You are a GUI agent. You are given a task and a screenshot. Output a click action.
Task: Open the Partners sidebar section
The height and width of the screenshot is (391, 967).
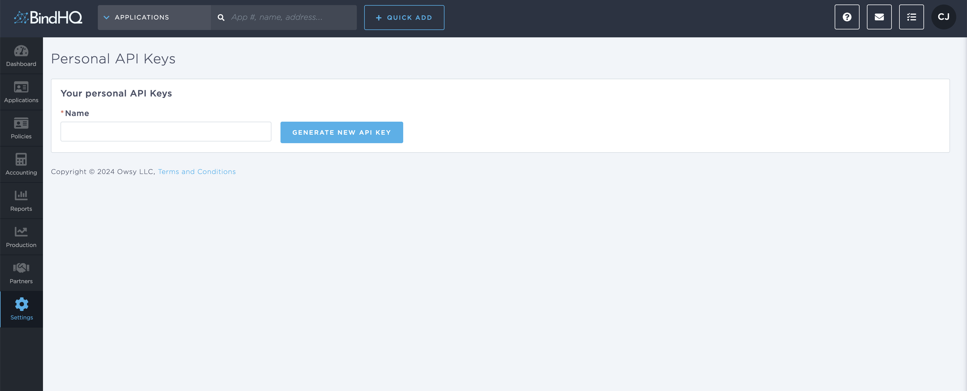pyautogui.click(x=21, y=273)
